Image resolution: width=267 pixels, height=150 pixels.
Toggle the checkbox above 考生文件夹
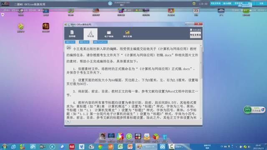tap(191, 30)
